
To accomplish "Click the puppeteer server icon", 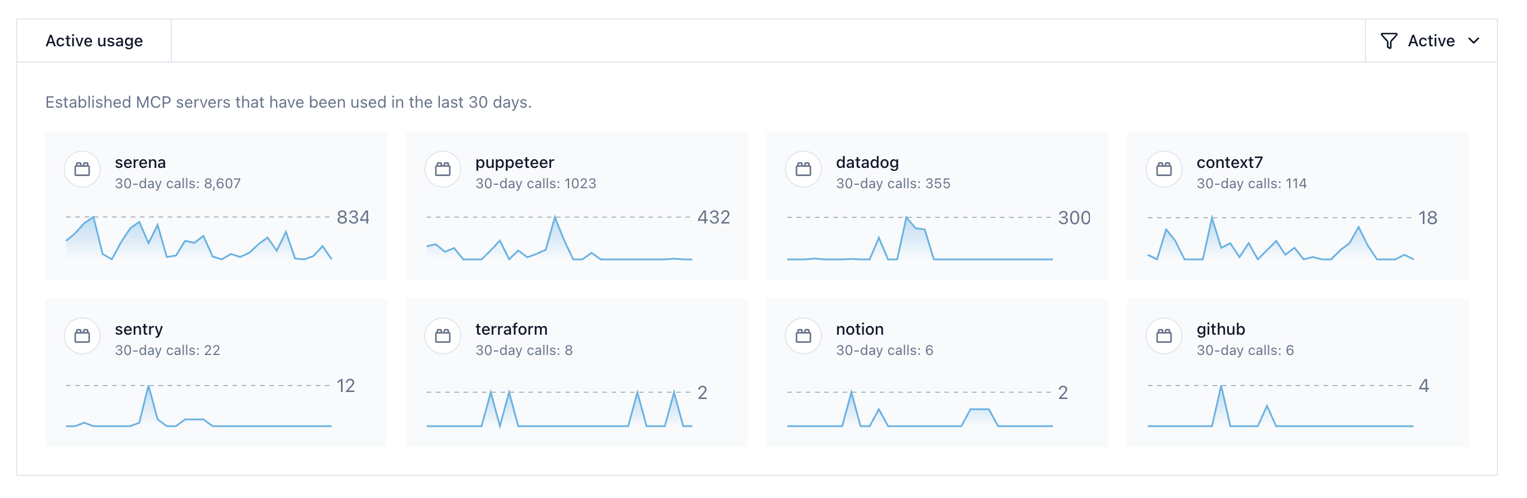I will point(442,170).
